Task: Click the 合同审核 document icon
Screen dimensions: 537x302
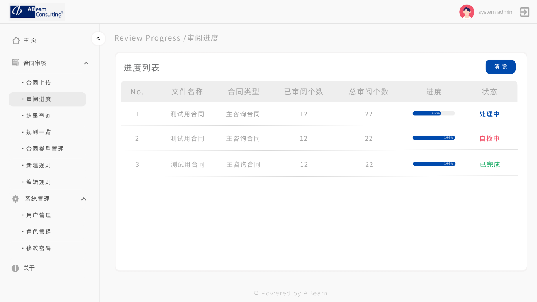Action: 15,63
